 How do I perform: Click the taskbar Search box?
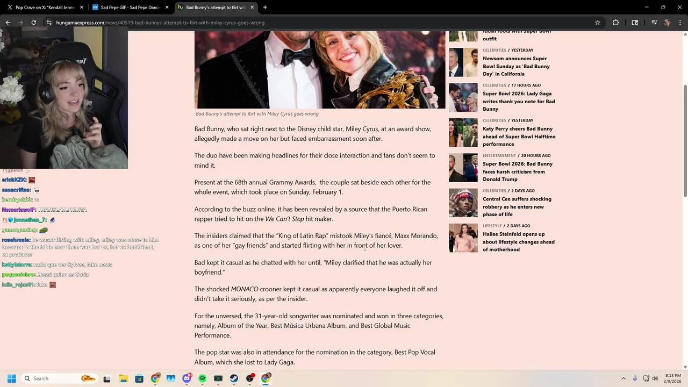tap(60, 378)
